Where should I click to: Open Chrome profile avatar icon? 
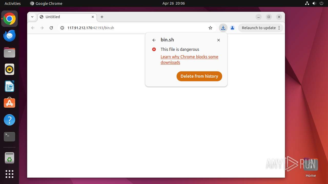coord(232,28)
